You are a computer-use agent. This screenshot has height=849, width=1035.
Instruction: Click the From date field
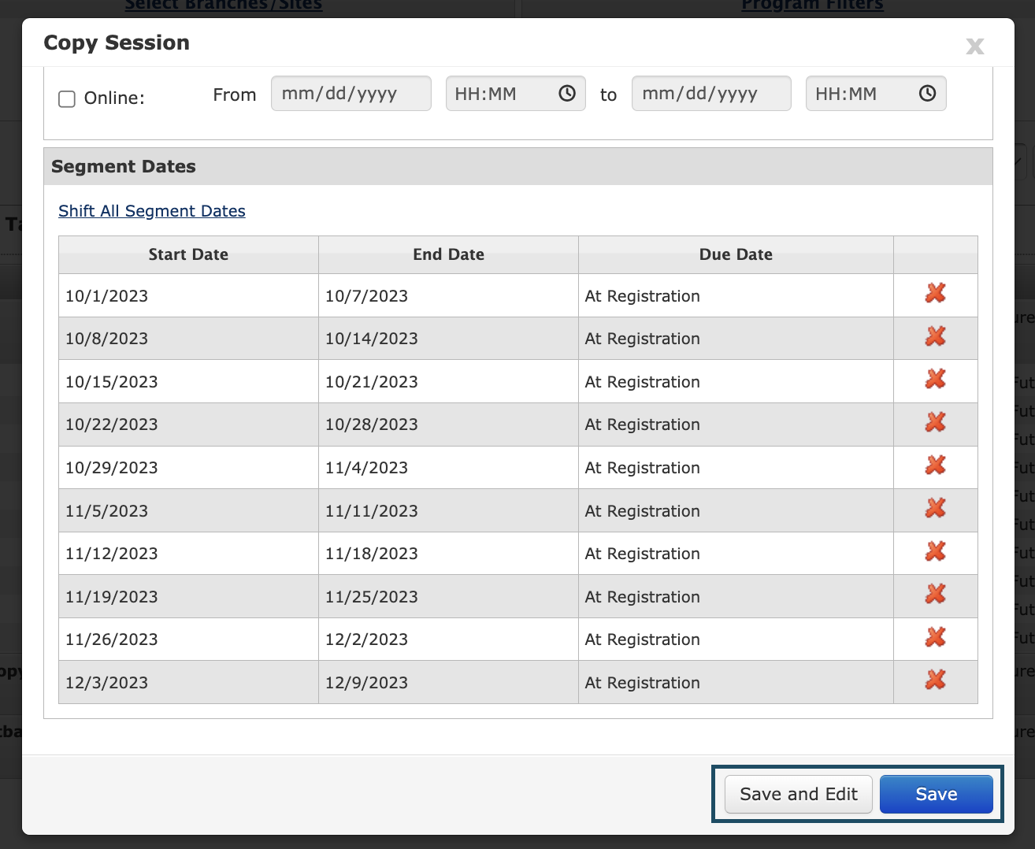351,93
